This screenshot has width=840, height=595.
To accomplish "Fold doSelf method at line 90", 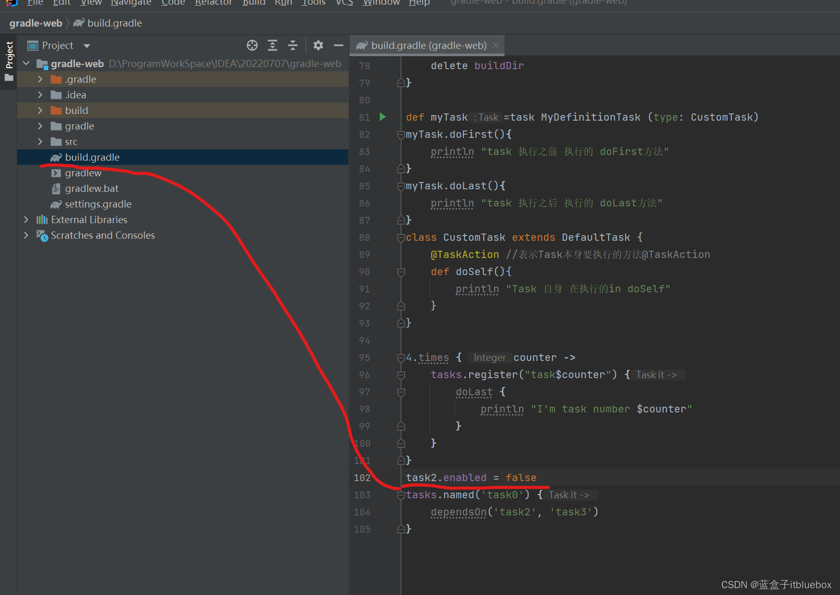I will [401, 272].
